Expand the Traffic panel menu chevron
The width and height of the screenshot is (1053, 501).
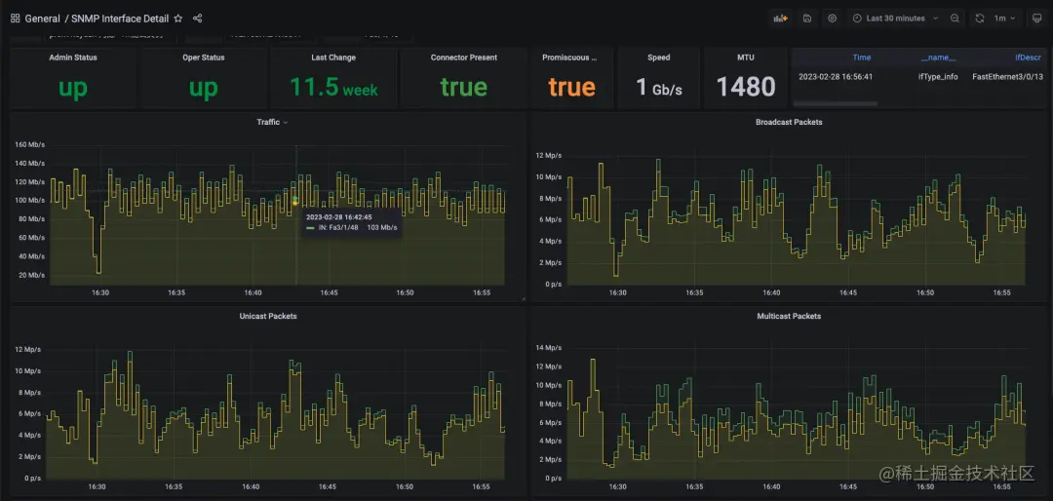(x=286, y=122)
